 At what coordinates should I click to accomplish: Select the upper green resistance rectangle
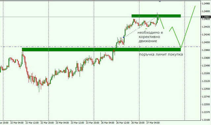[x=156, y=16]
